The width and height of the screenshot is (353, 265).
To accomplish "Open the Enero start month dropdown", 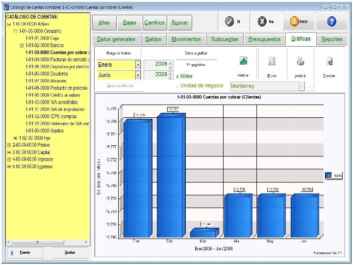I will tap(138, 65).
